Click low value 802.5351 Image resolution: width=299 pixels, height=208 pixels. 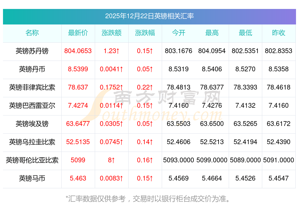pos(245,51)
